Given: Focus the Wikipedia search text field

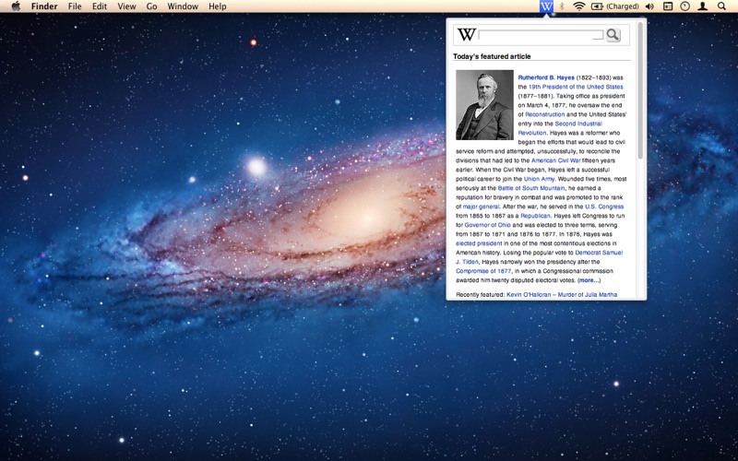Looking at the screenshot, I should (541, 35).
